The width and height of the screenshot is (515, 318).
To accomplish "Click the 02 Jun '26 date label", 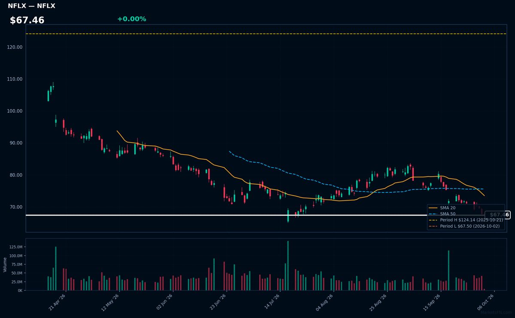I will tap(165, 301).
